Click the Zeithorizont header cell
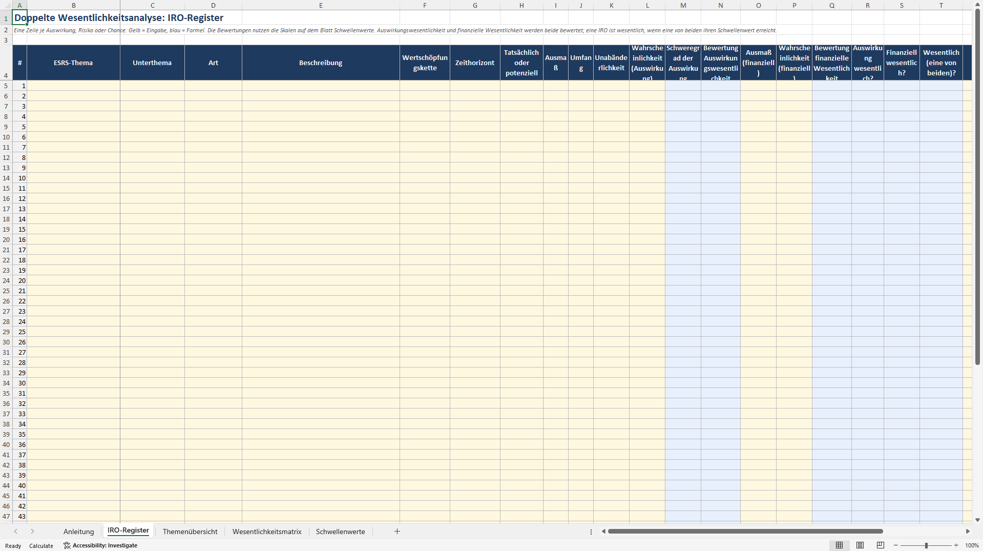Screen dimensions: 983x551 (475, 63)
